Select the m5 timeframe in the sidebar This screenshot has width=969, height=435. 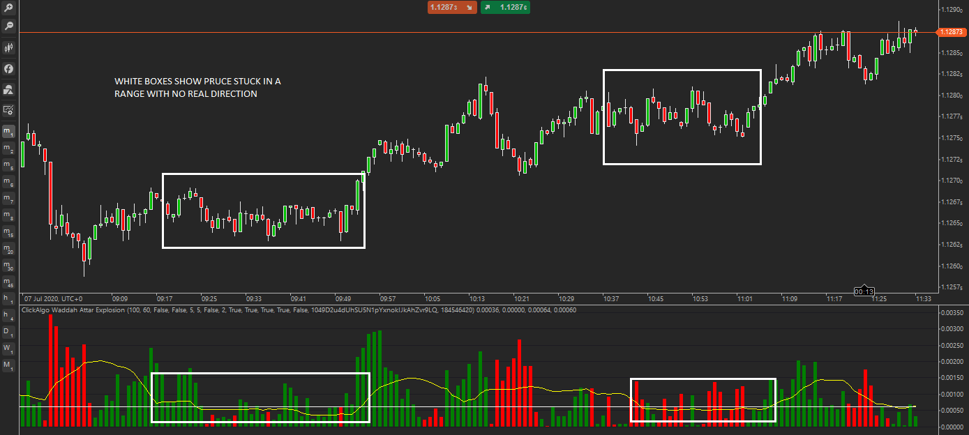8,165
